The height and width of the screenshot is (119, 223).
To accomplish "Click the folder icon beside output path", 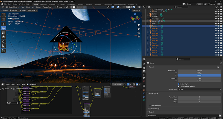I will 220,115.
